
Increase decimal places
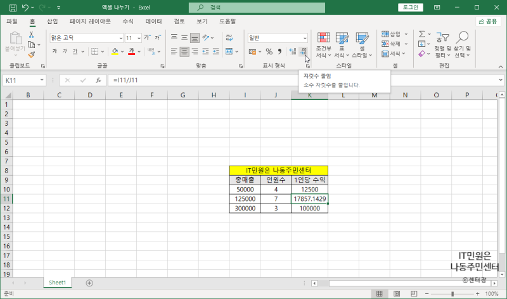pyautogui.click(x=293, y=51)
